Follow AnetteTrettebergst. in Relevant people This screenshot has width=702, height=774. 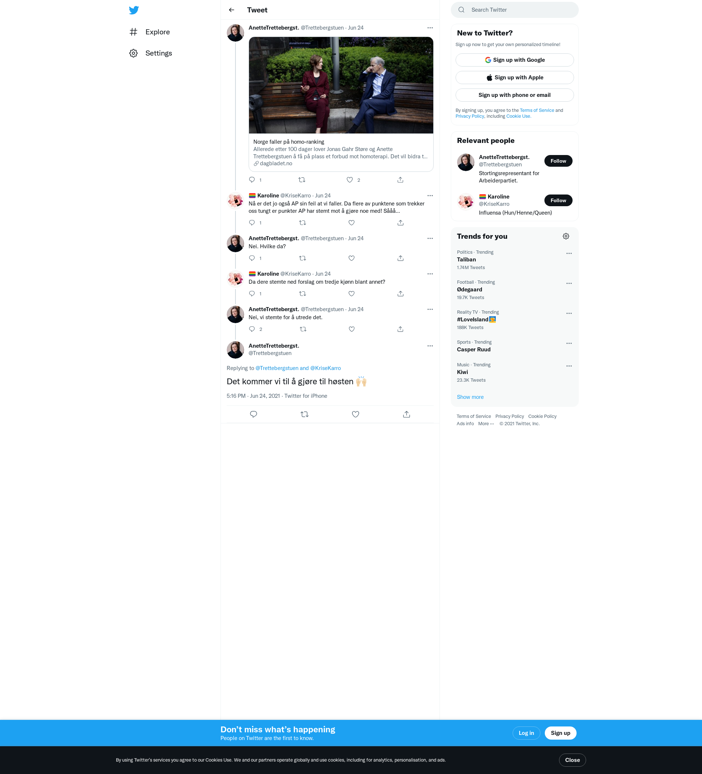click(x=558, y=161)
